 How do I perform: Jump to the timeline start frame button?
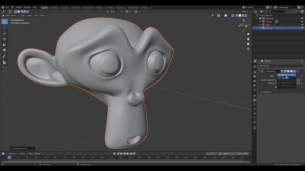click(x=118, y=153)
